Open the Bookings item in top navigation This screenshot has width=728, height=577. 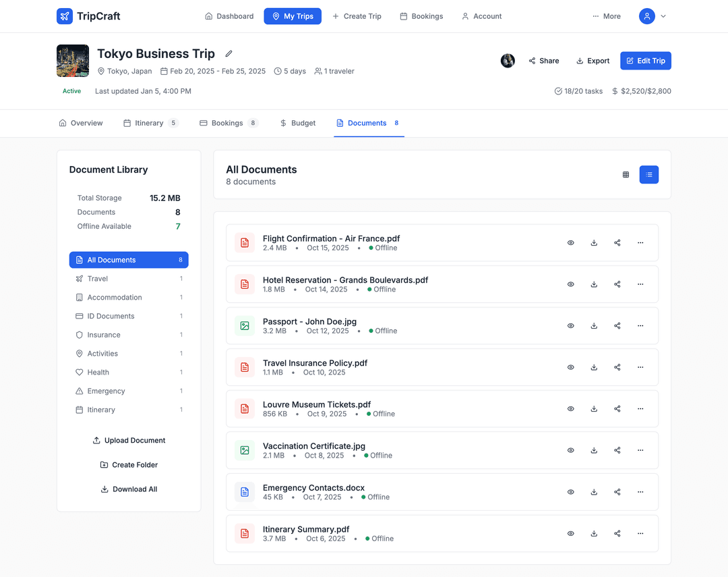(421, 16)
